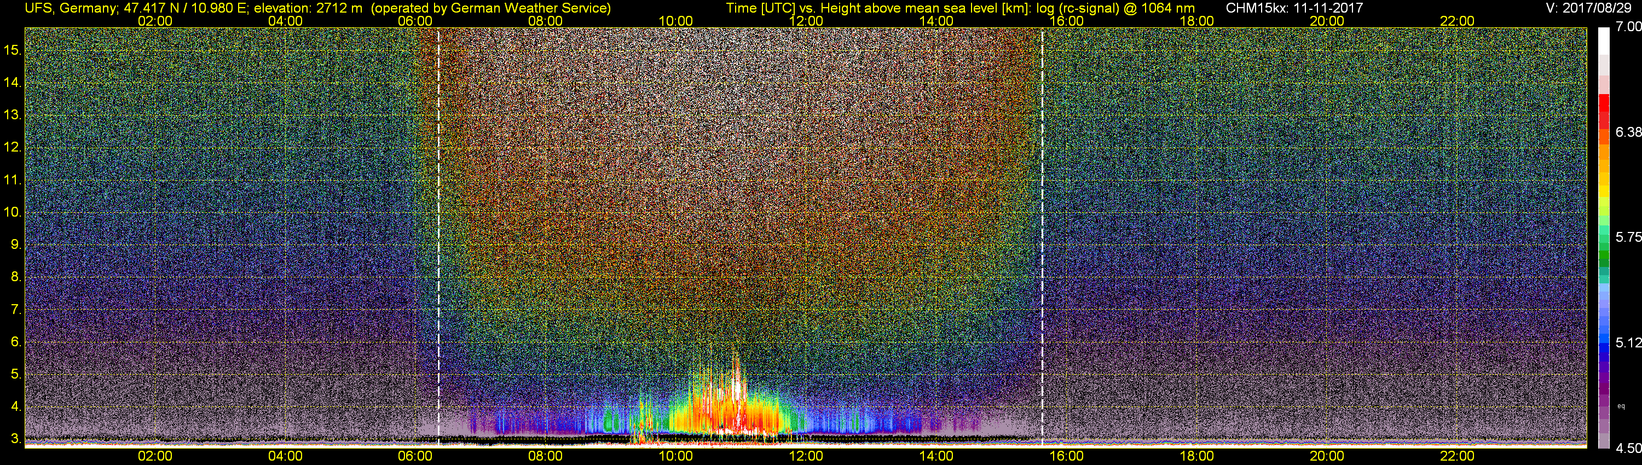The image size is (1642, 465).
Task: Click the 7.00 colorbar maximum value
Action: (x=1628, y=27)
